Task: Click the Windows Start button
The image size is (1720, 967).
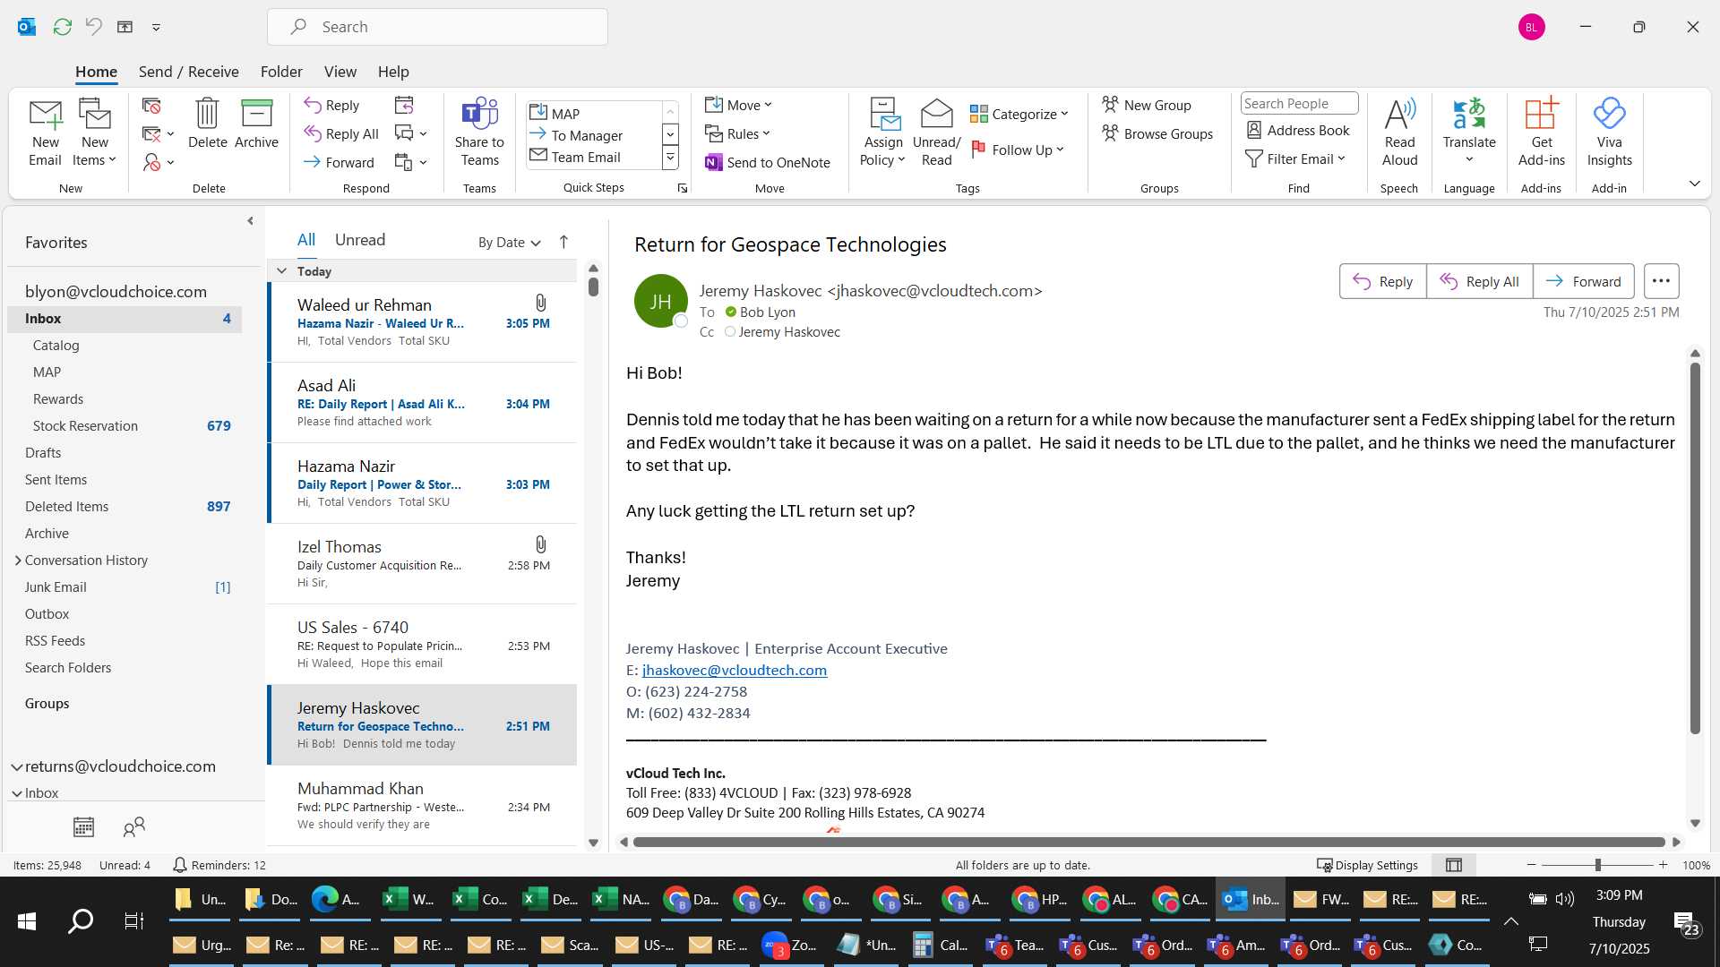Action: (27, 920)
